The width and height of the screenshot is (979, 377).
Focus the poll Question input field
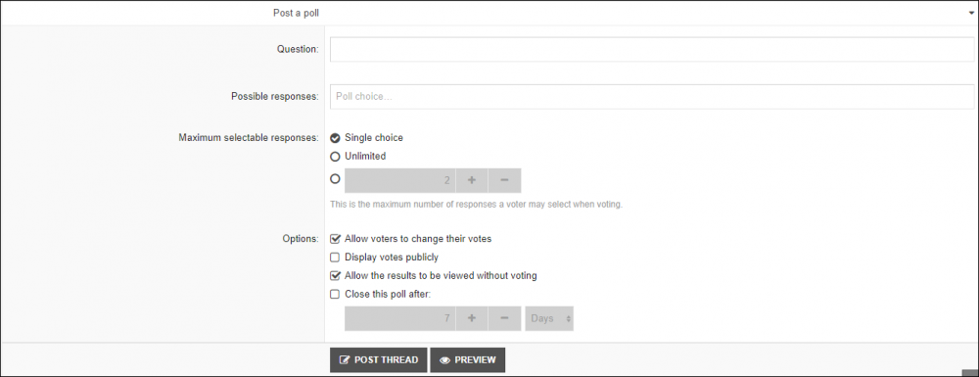(652, 49)
